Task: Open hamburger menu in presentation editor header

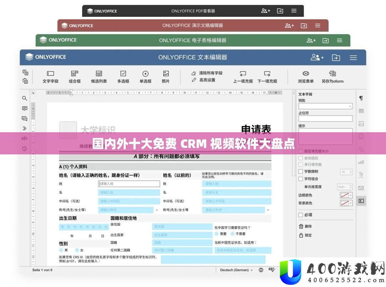Action: tap(318, 26)
